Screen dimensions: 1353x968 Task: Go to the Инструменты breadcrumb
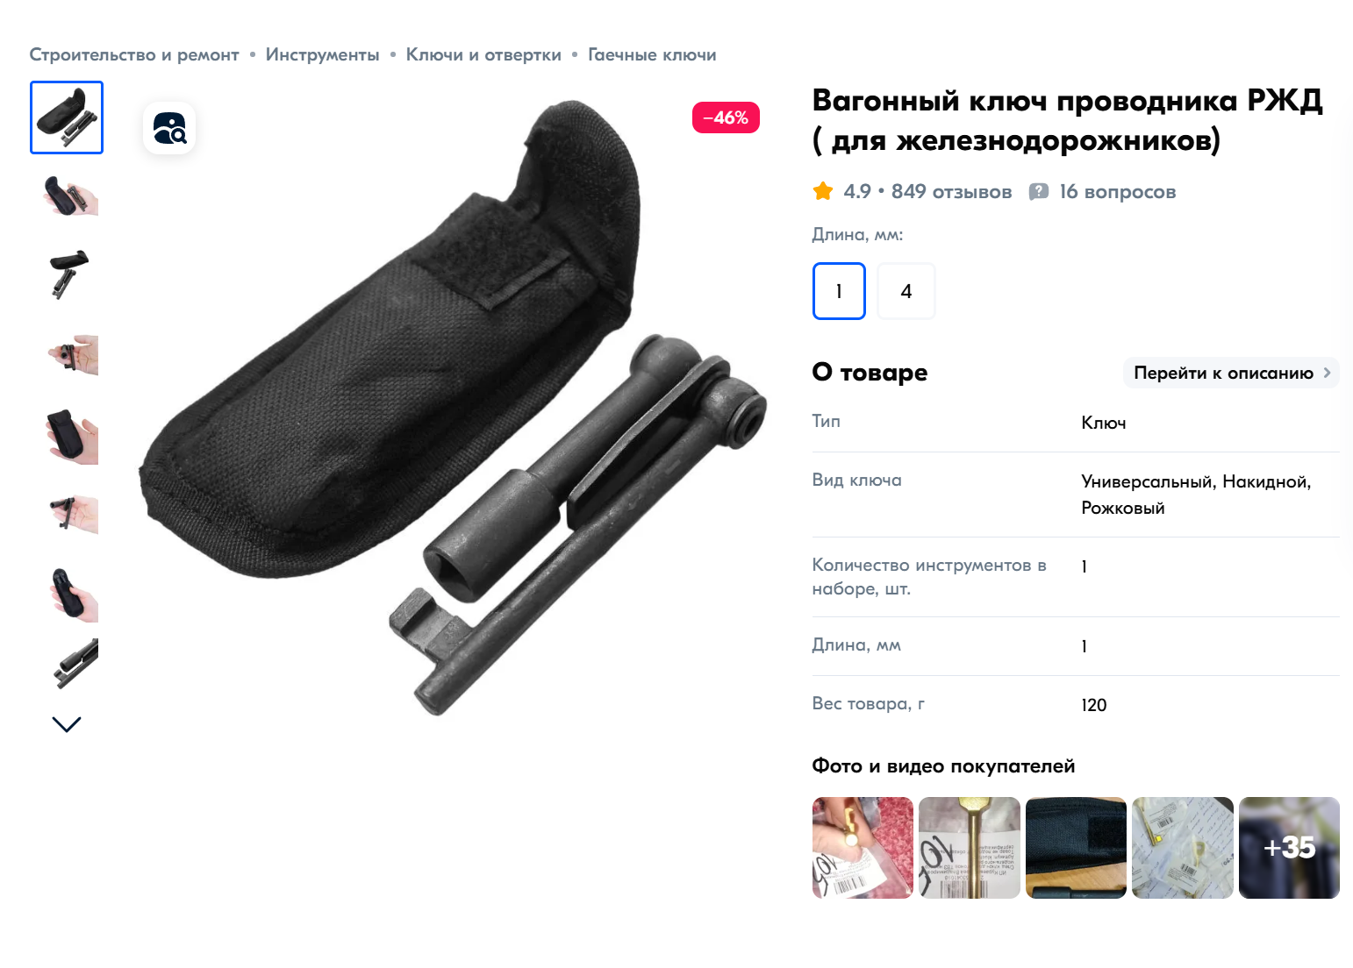point(323,54)
